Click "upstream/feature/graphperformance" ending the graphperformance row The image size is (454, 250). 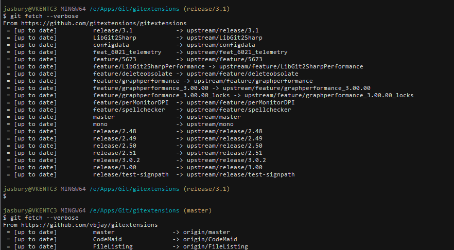tap(253, 81)
